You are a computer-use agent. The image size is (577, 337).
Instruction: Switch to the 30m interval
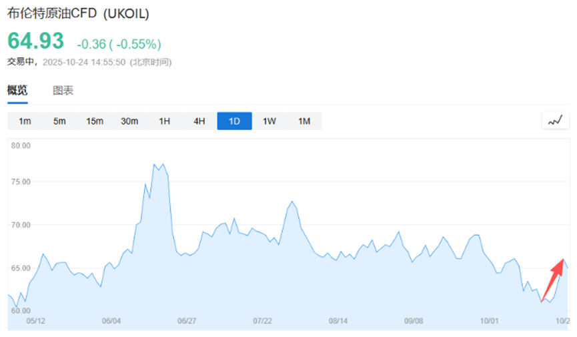tap(129, 121)
